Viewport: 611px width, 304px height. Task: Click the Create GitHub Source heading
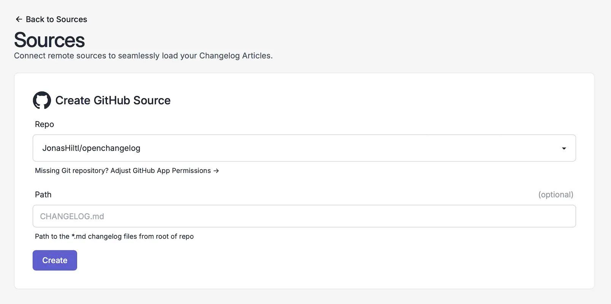click(113, 100)
